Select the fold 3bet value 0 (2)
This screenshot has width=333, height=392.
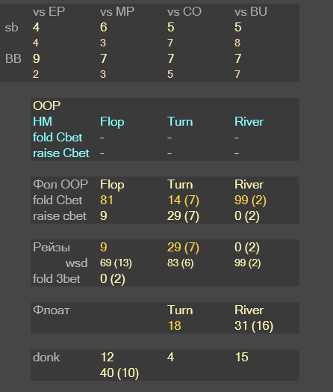click(113, 279)
